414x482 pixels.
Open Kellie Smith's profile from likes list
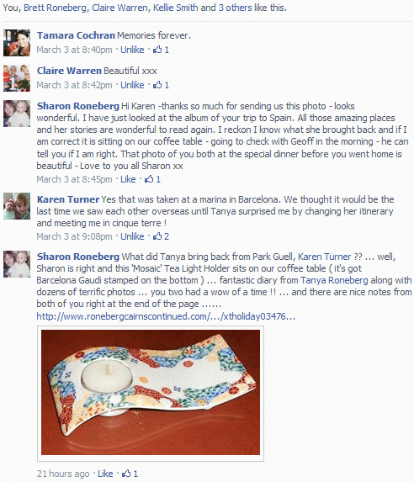coord(175,8)
